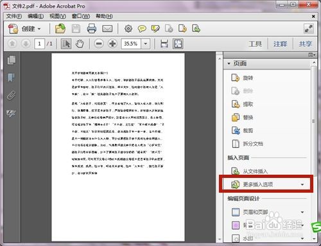Open the zoom percentage dropdown arrow
Screen dimensions: 321x246
[x=146, y=44]
